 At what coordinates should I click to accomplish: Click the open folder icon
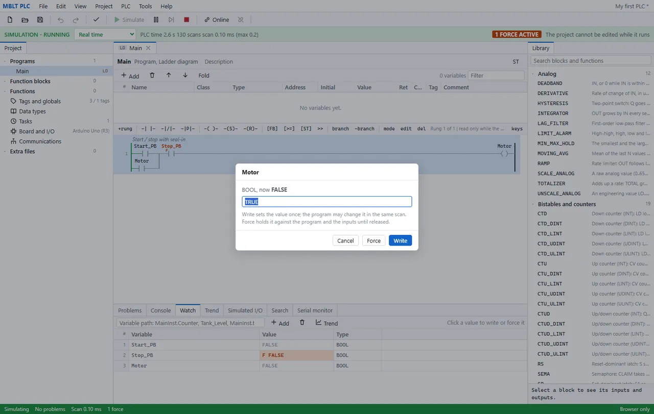25,20
